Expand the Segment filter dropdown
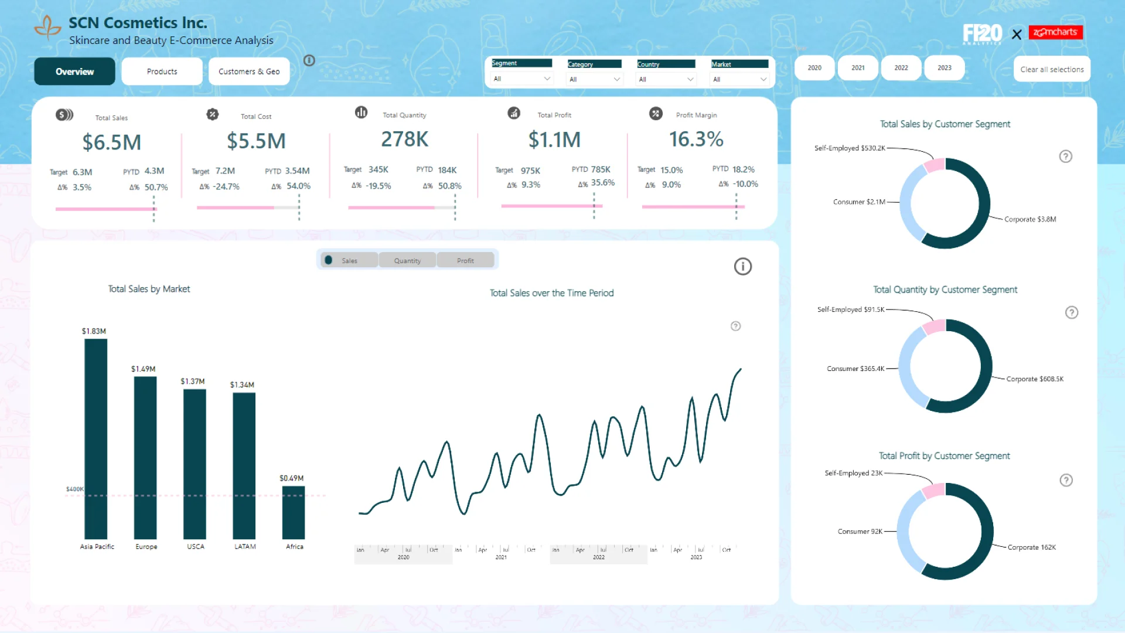The height and width of the screenshot is (633, 1125). tap(521, 79)
